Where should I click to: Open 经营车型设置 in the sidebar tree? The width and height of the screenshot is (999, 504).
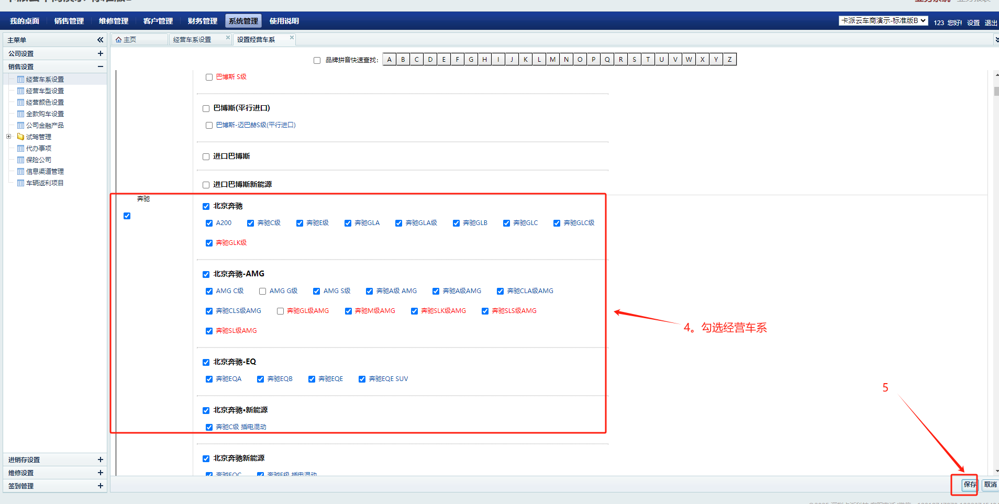click(45, 91)
